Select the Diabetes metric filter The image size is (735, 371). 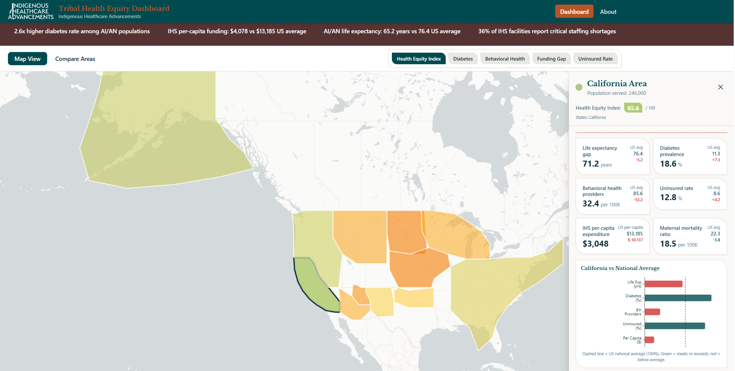(463, 59)
